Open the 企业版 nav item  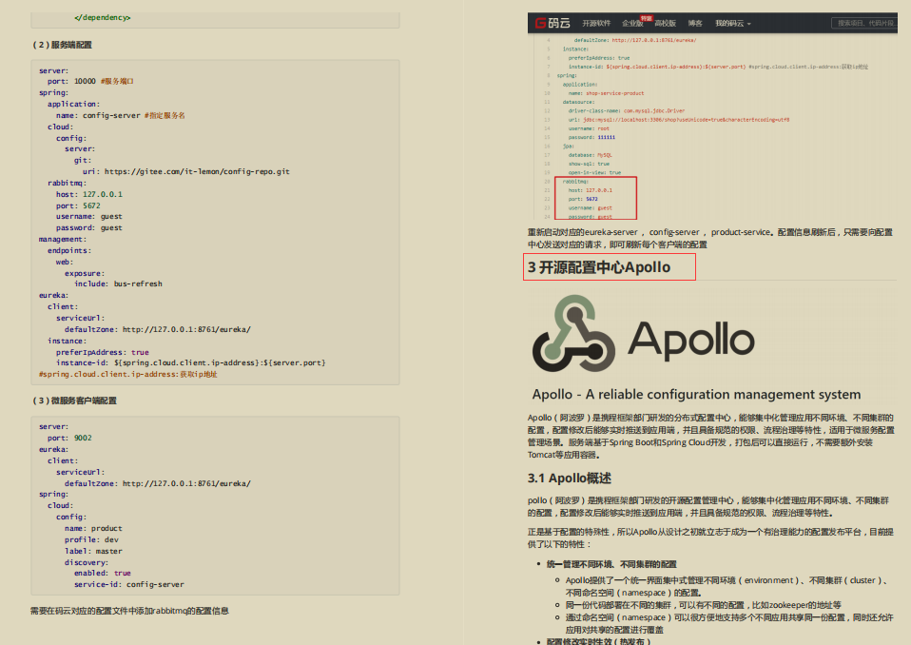632,23
